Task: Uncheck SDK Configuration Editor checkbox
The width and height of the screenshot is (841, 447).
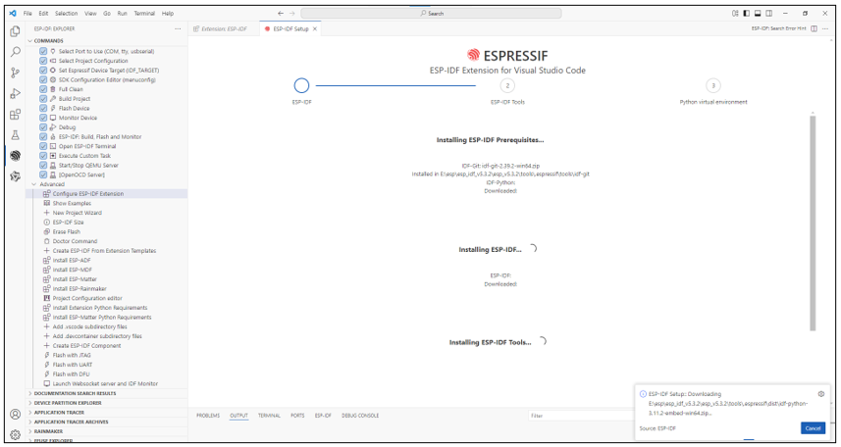Action: click(43, 79)
